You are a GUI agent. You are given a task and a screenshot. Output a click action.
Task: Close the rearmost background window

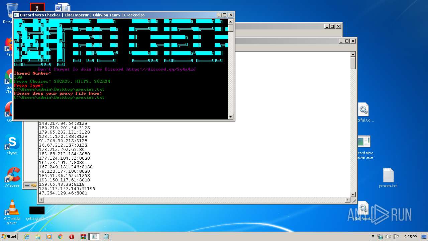[338, 26]
